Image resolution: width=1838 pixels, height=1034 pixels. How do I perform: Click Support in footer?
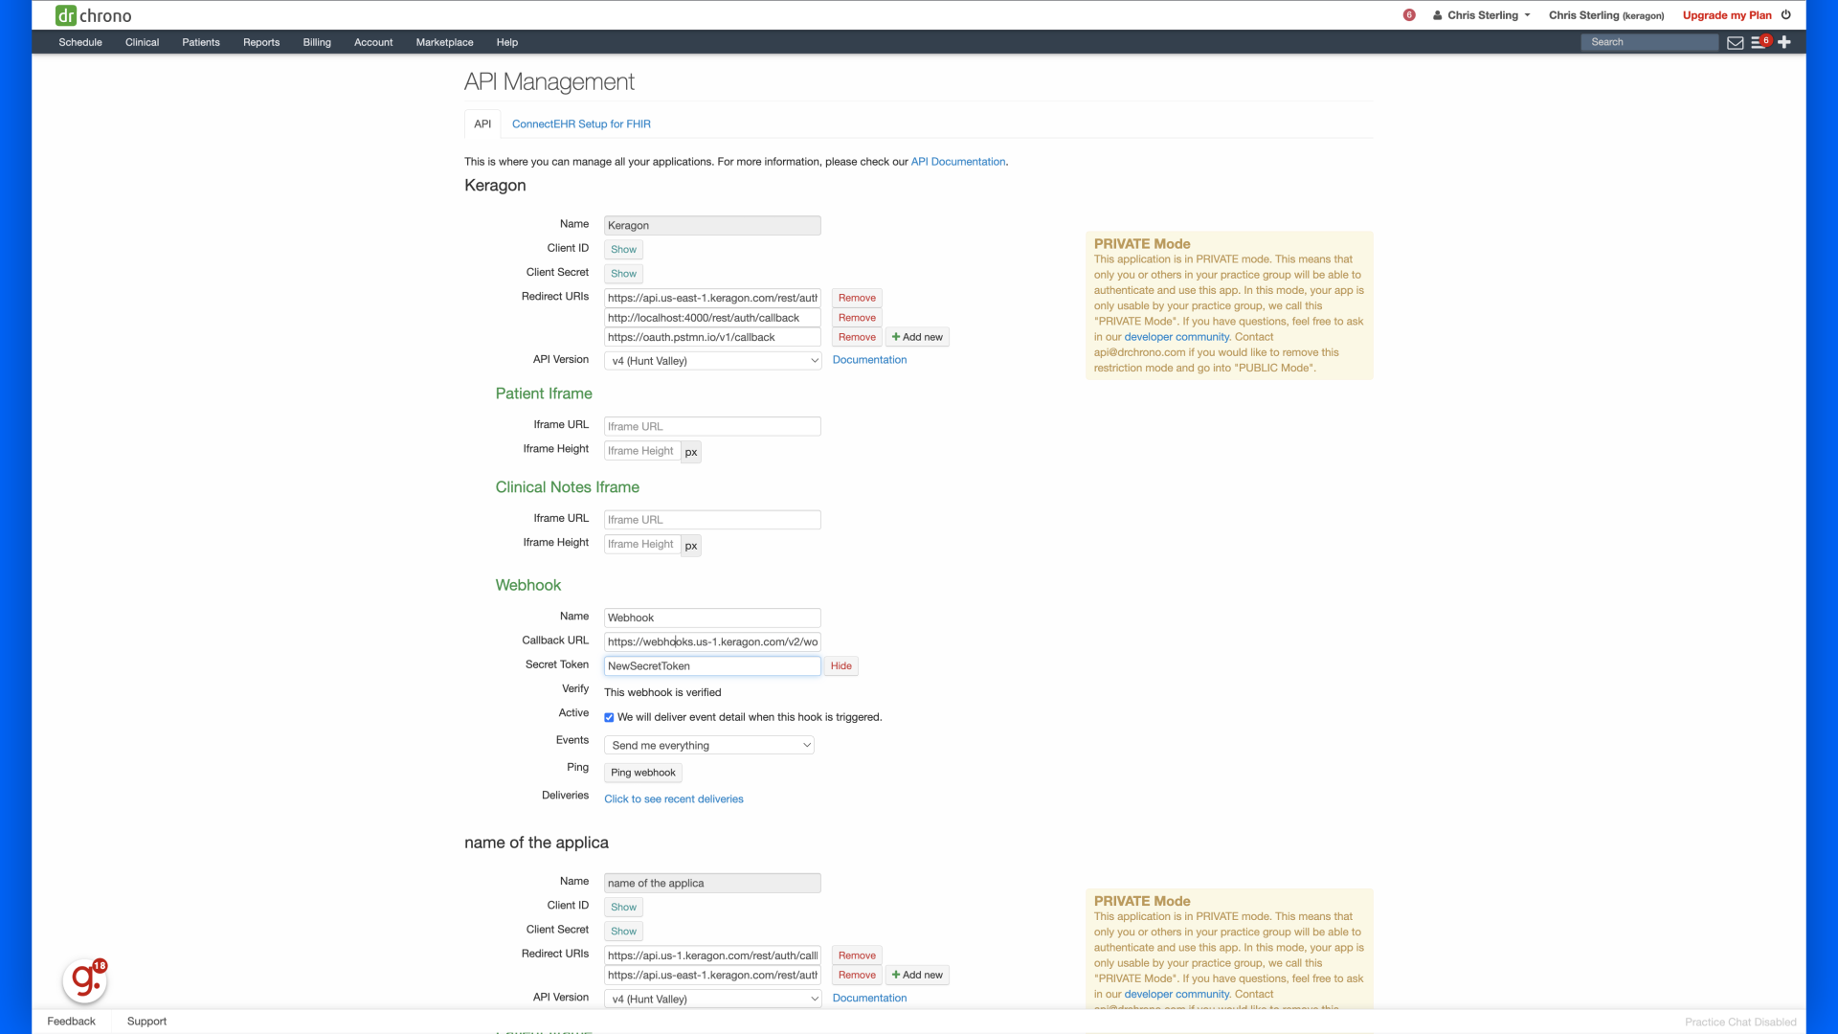pyautogui.click(x=146, y=1022)
